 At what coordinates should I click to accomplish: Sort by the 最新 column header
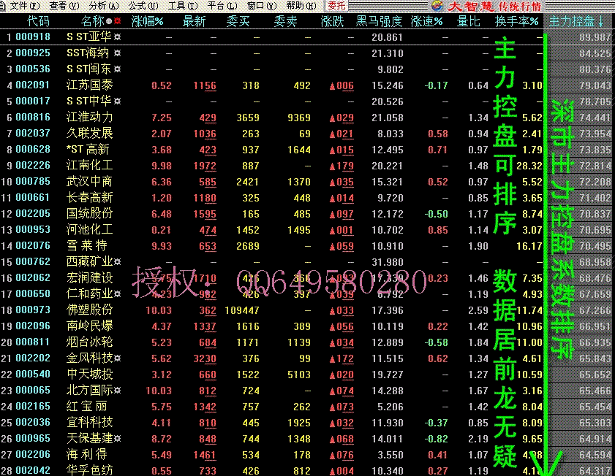tap(194, 21)
